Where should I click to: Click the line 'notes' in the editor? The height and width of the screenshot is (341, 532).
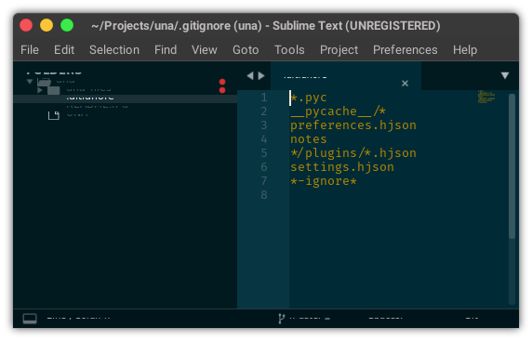tap(309, 139)
